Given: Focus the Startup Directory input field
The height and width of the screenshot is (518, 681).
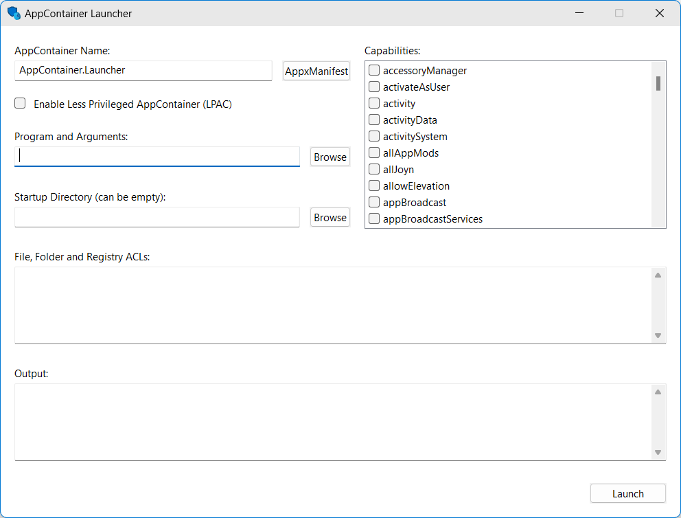Looking at the screenshot, I should click(157, 217).
